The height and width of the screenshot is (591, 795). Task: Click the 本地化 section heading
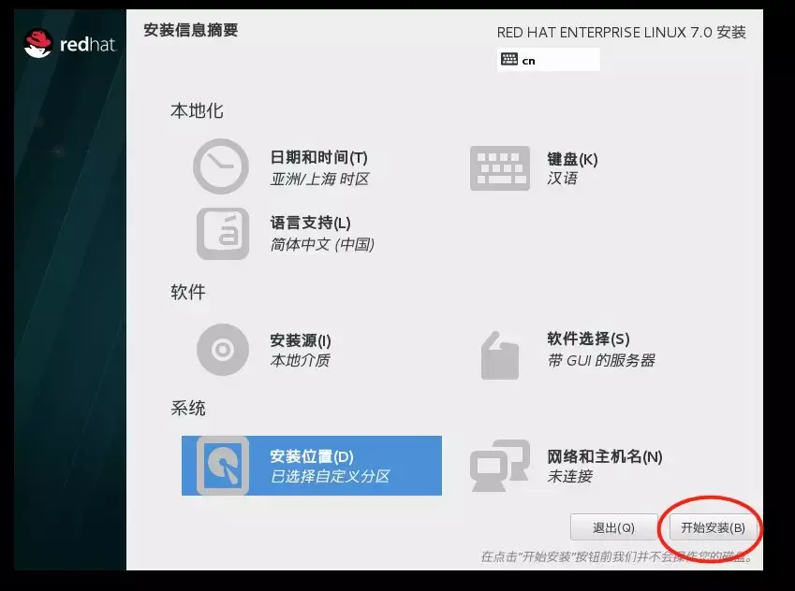(x=197, y=110)
